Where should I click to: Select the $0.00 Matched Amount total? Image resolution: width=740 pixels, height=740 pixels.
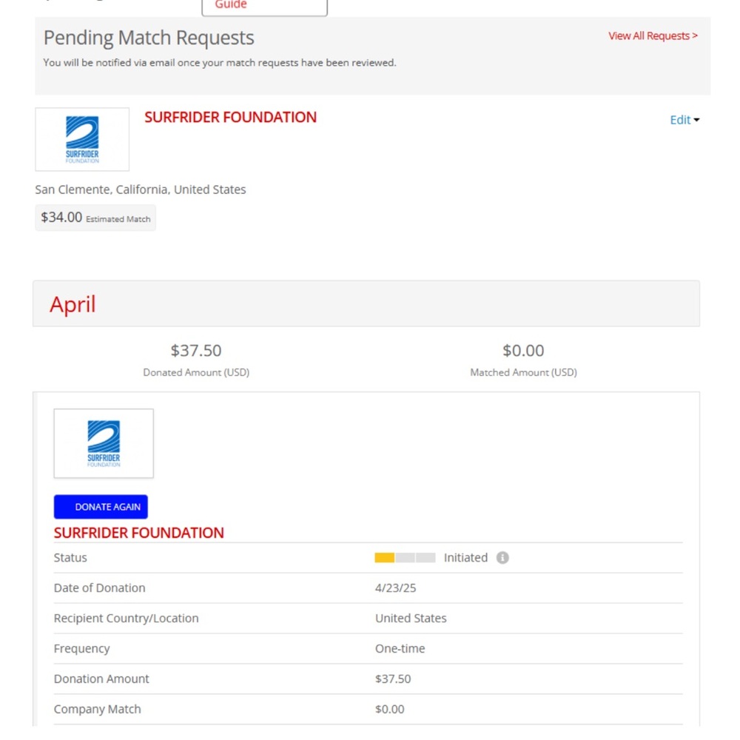(523, 351)
